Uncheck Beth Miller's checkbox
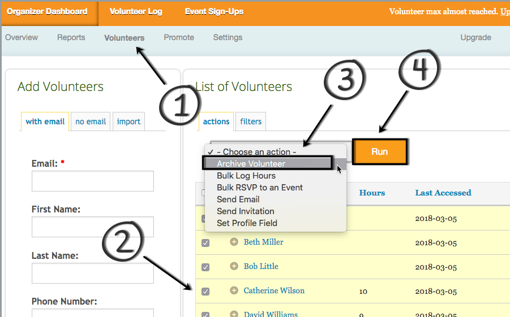 205,243
